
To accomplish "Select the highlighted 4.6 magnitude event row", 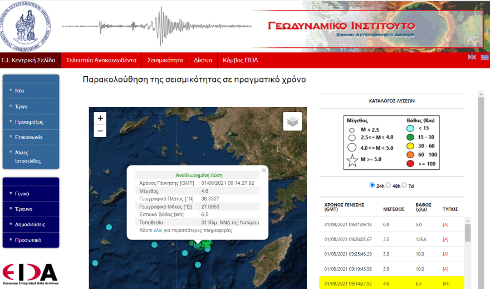I will [390, 283].
